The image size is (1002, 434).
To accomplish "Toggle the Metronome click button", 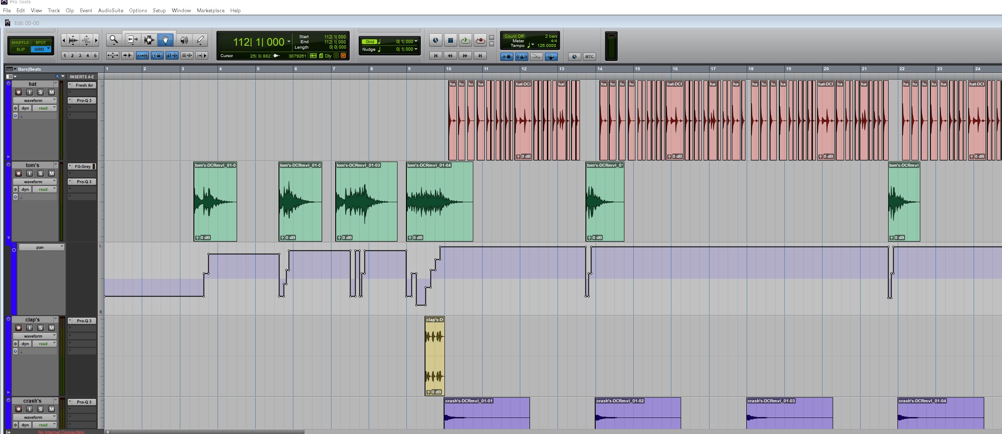I will (x=522, y=56).
